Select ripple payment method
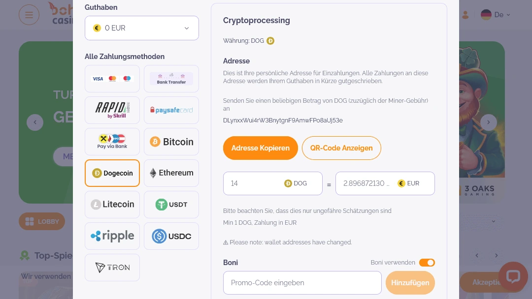Screen dimensions: 532x299 point(112,236)
